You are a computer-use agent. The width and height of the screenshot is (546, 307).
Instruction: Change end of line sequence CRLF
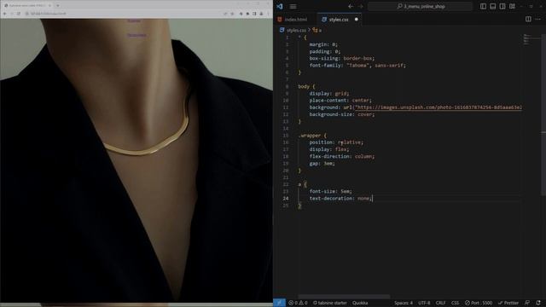[440, 303]
